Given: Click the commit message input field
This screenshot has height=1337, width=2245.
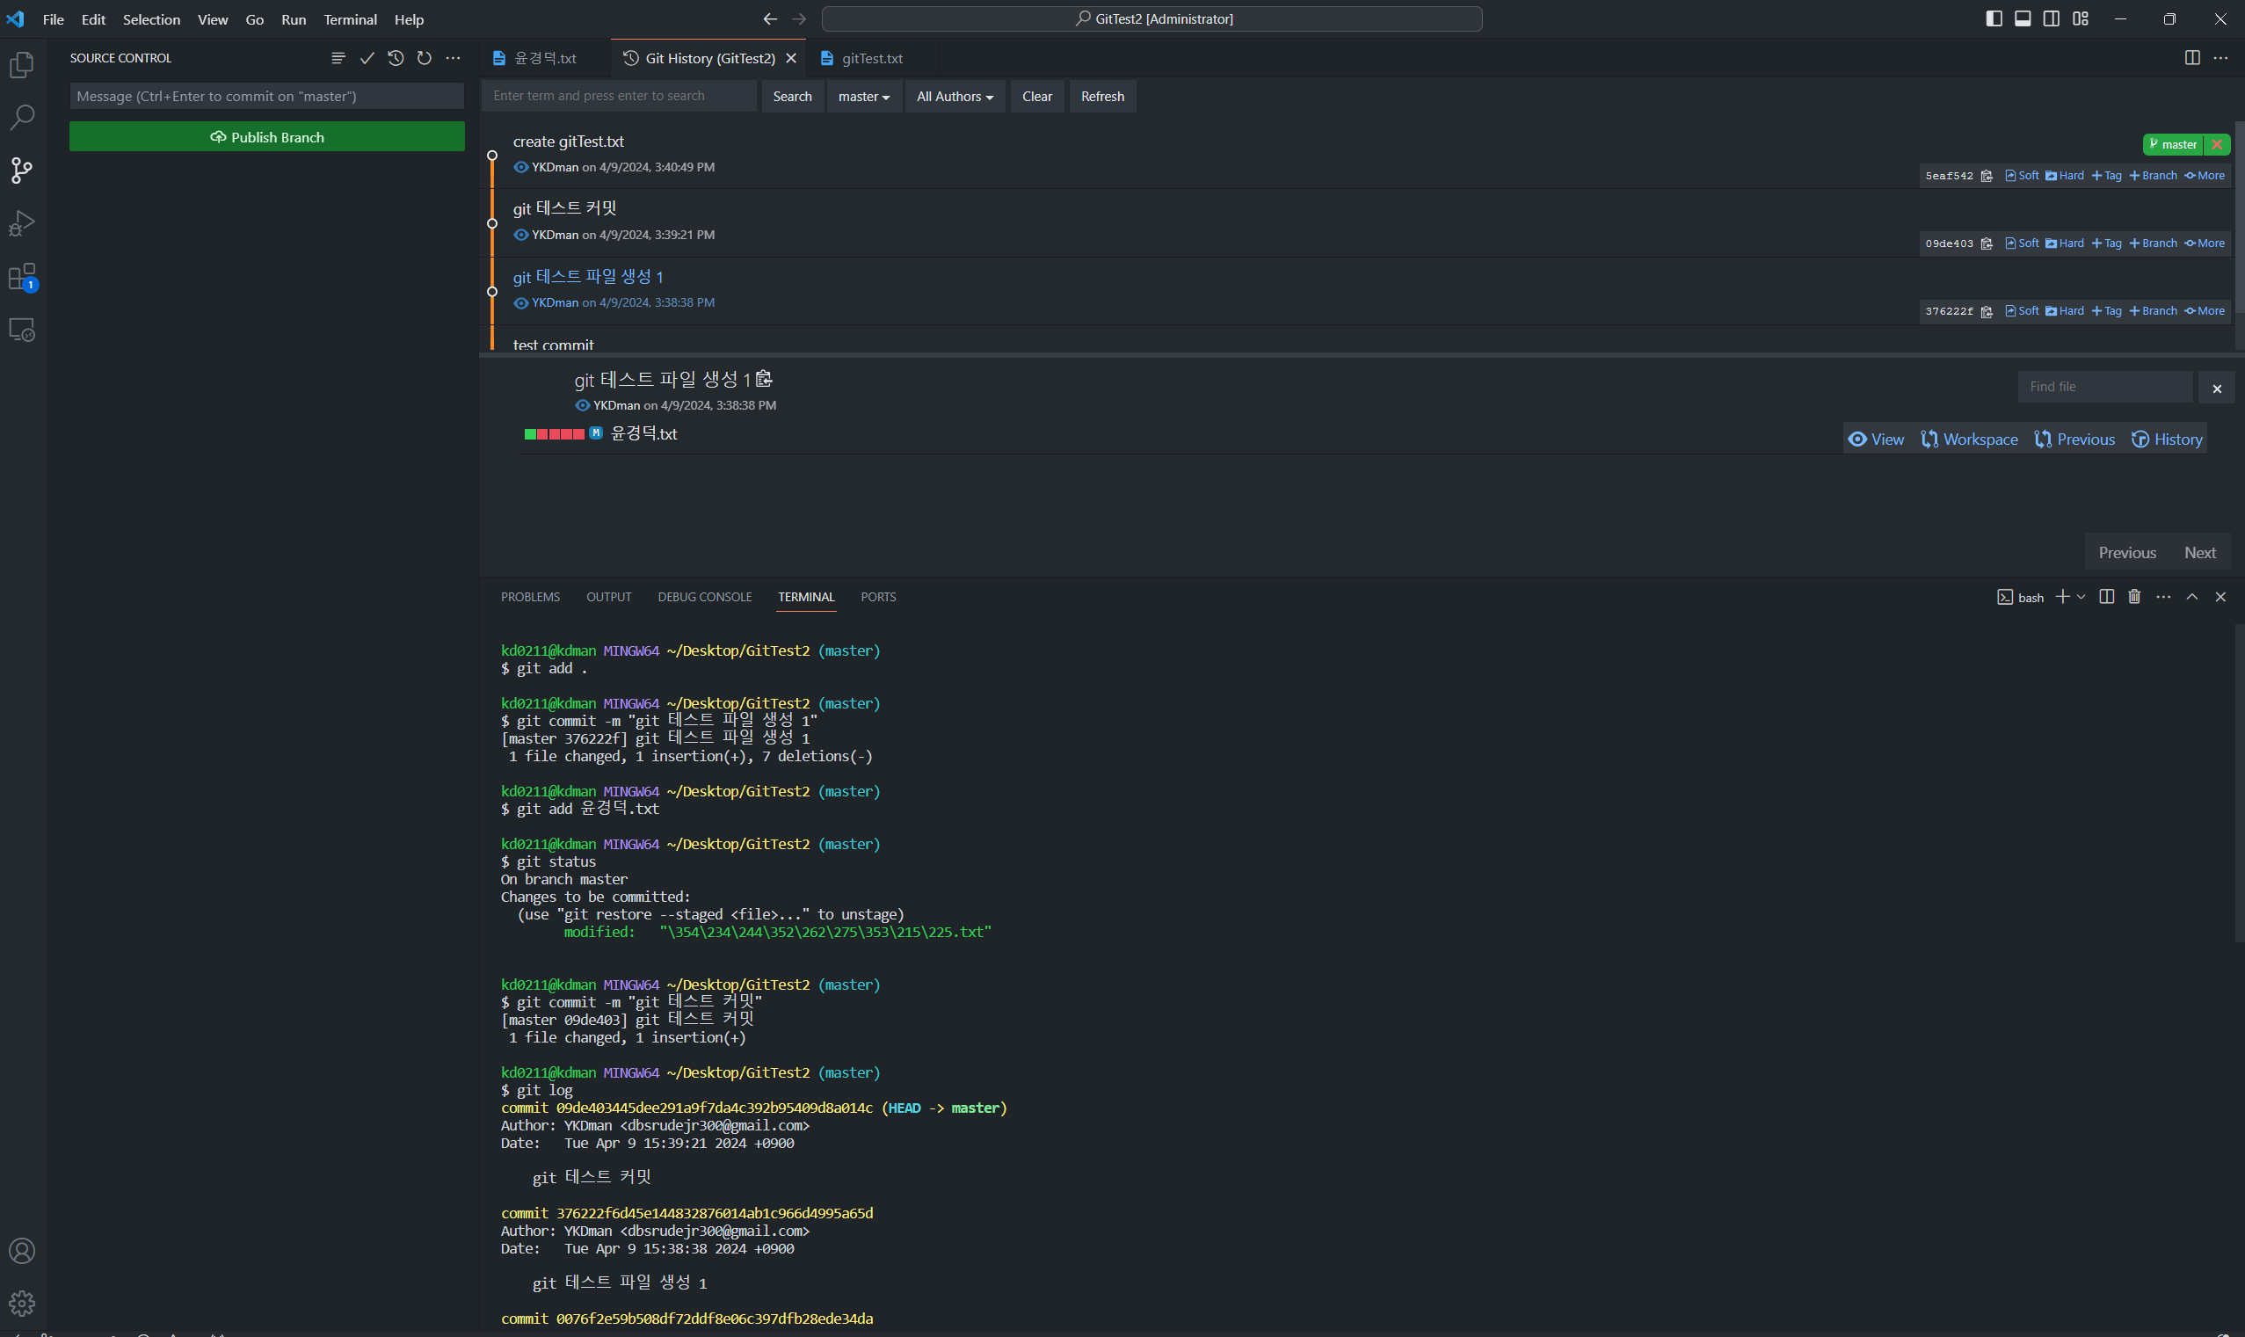Looking at the screenshot, I should (266, 96).
